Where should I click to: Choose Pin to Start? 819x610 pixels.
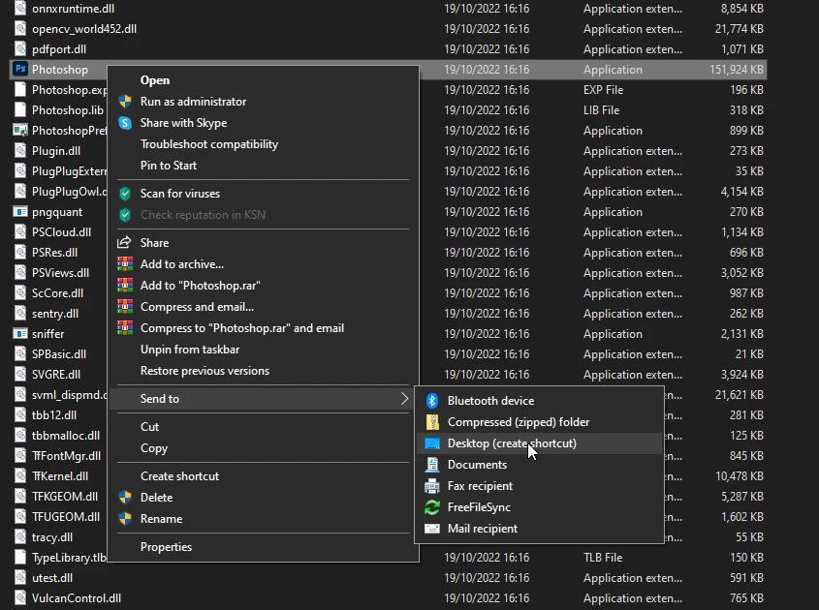coord(263,166)
